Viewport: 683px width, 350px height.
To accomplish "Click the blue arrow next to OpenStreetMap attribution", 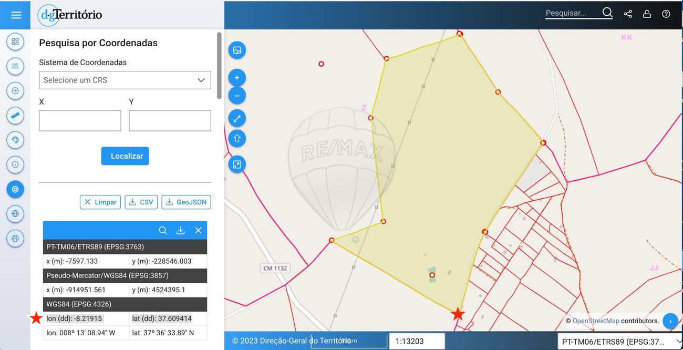I will [670, 321].
